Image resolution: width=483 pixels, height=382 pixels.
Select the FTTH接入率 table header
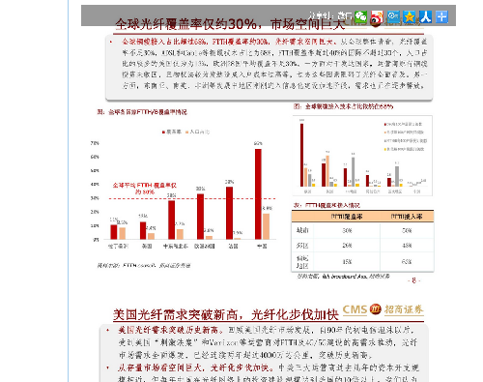[407, 217]
